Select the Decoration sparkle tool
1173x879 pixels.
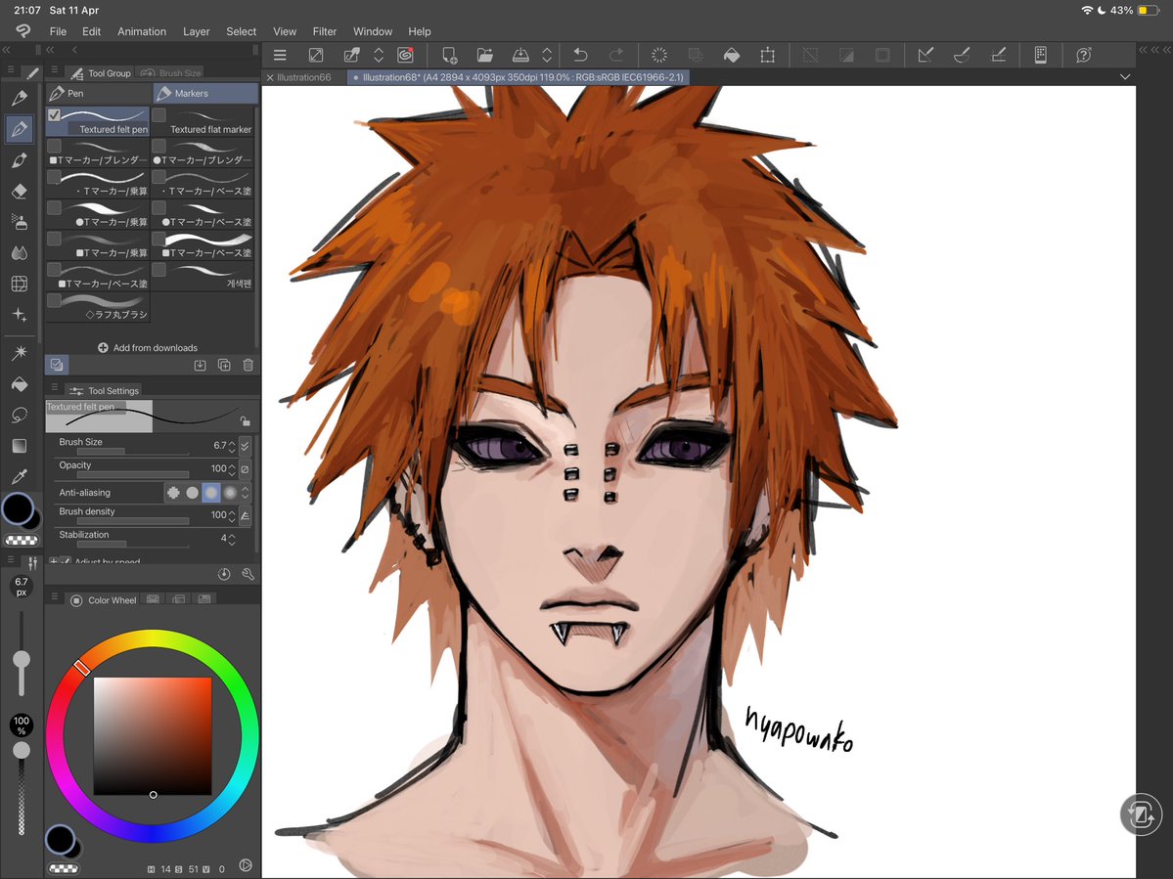(20, 315)
